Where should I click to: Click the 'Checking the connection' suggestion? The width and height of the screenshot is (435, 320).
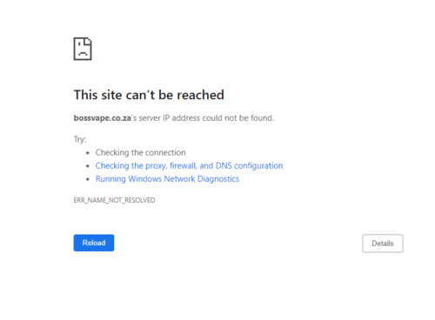coord(140,152)
